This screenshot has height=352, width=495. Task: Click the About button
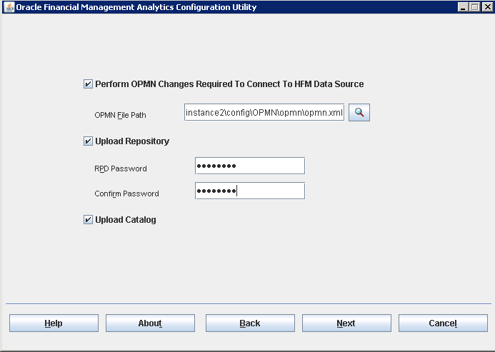(150, 323)
